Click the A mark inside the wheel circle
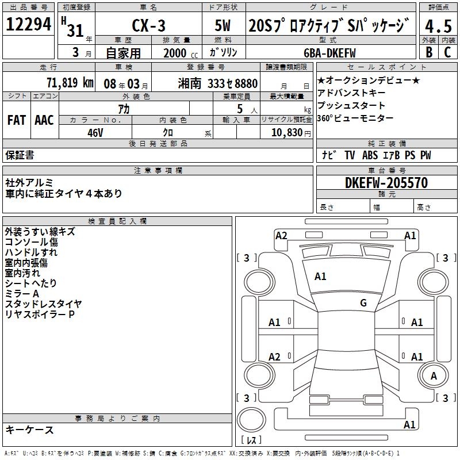Image resolution: width=460 pixels, height=460 pixels. [434, 376]
